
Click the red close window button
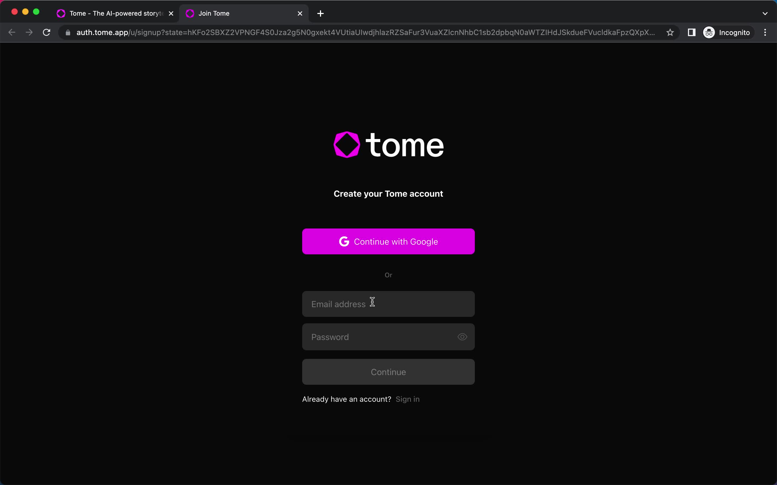pyautogui.click(x=15, y=12)
